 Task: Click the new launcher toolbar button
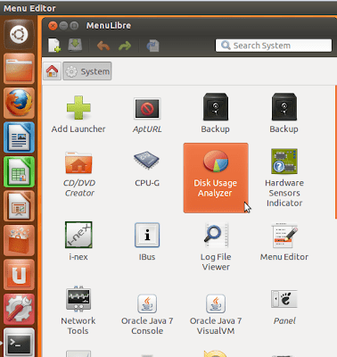[x=54, y=46]
